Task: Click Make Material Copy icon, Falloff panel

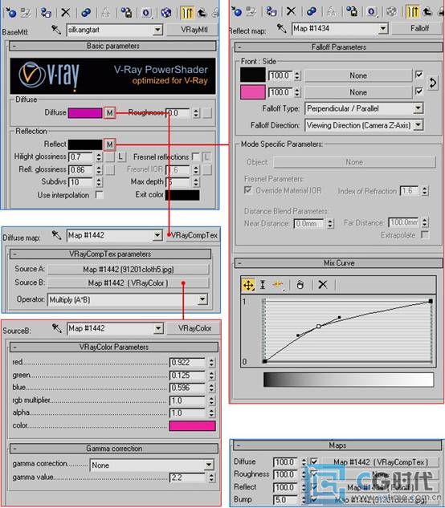Action: 312,12
